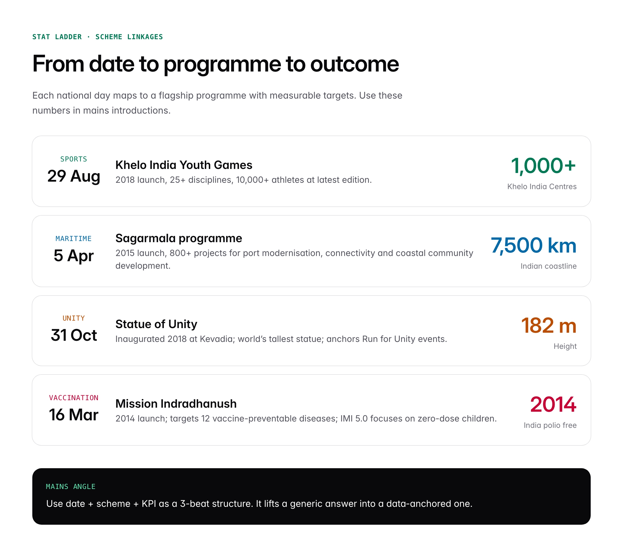Click the red VACCINATION category label
623x557 pixels.
click(x=74, y=398)
